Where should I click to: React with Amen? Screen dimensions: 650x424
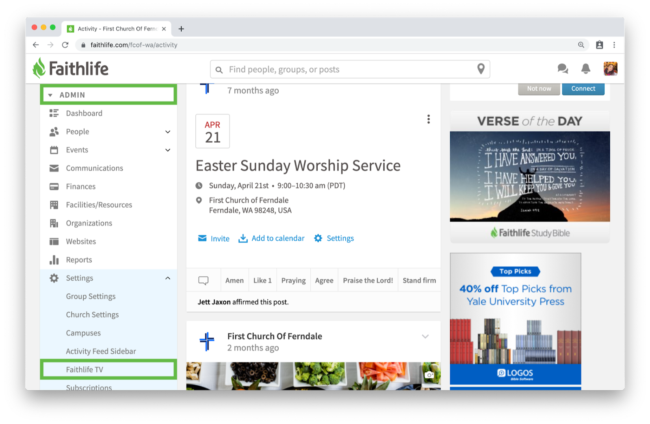coord(234,280)
